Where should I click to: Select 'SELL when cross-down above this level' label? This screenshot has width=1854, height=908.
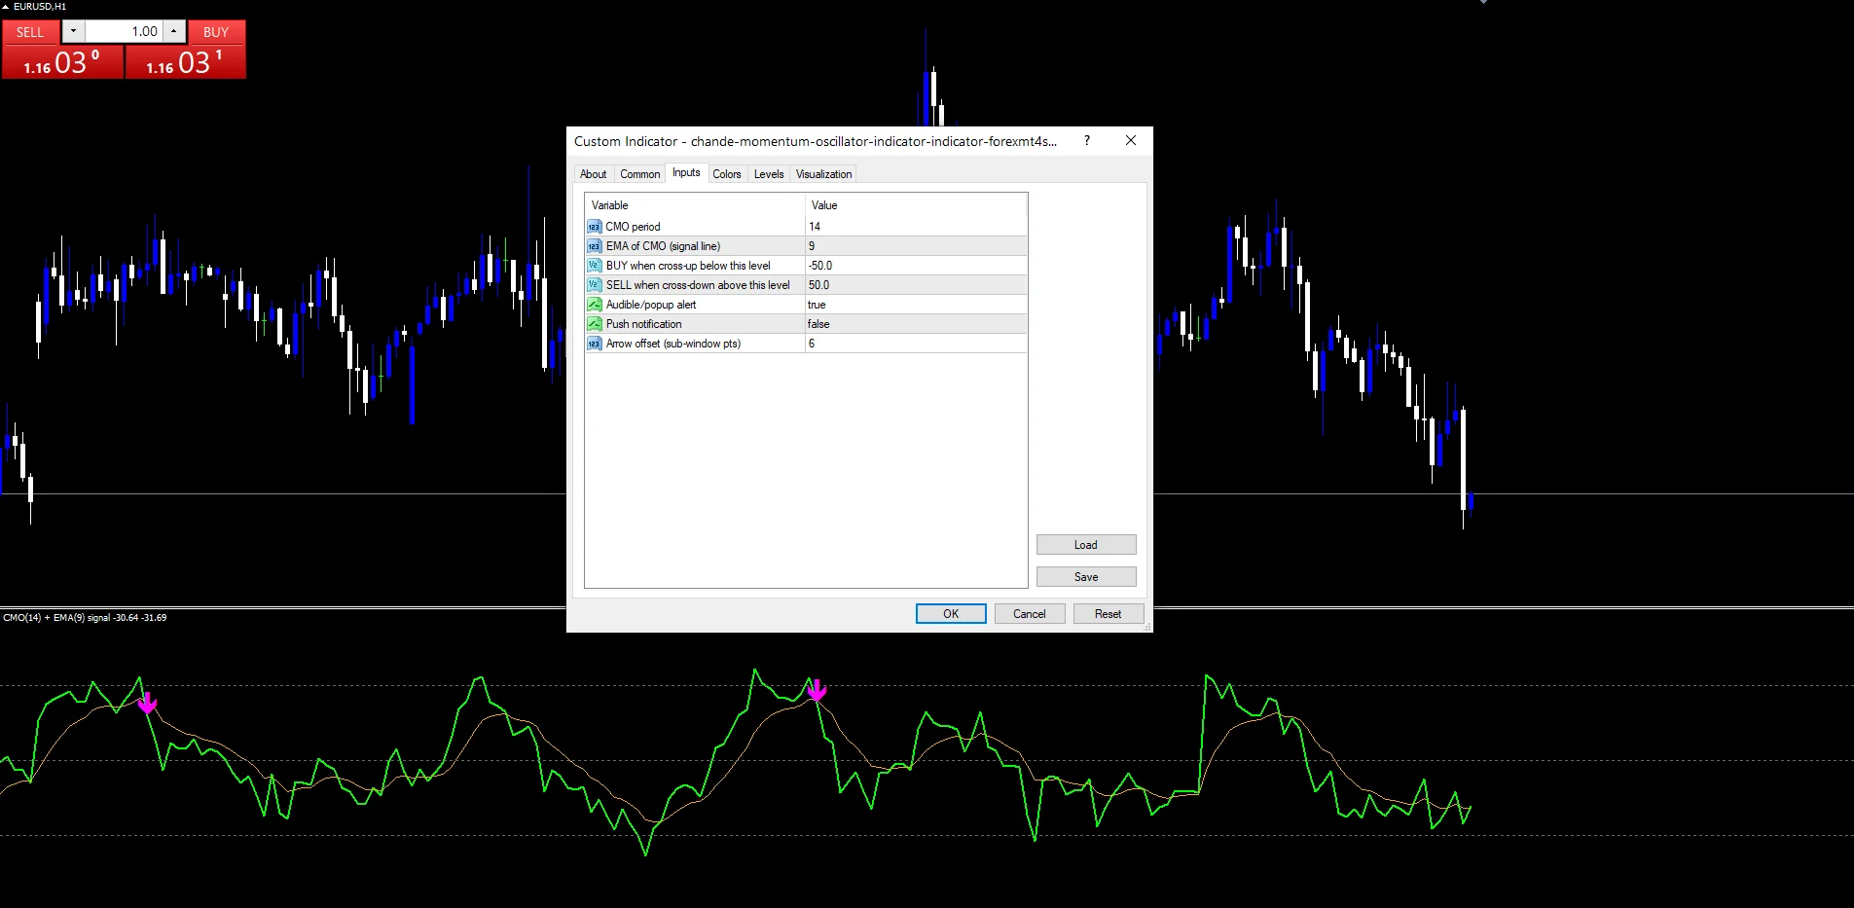[x=698, y=285]
